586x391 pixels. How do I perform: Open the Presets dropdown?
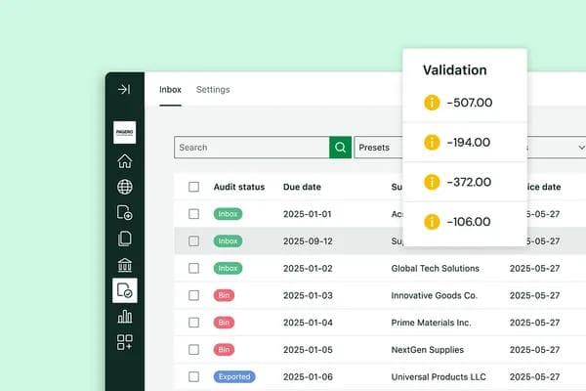point(378,148)
